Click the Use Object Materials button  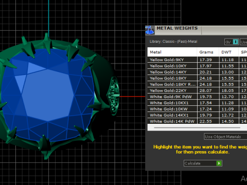(225, 137)
